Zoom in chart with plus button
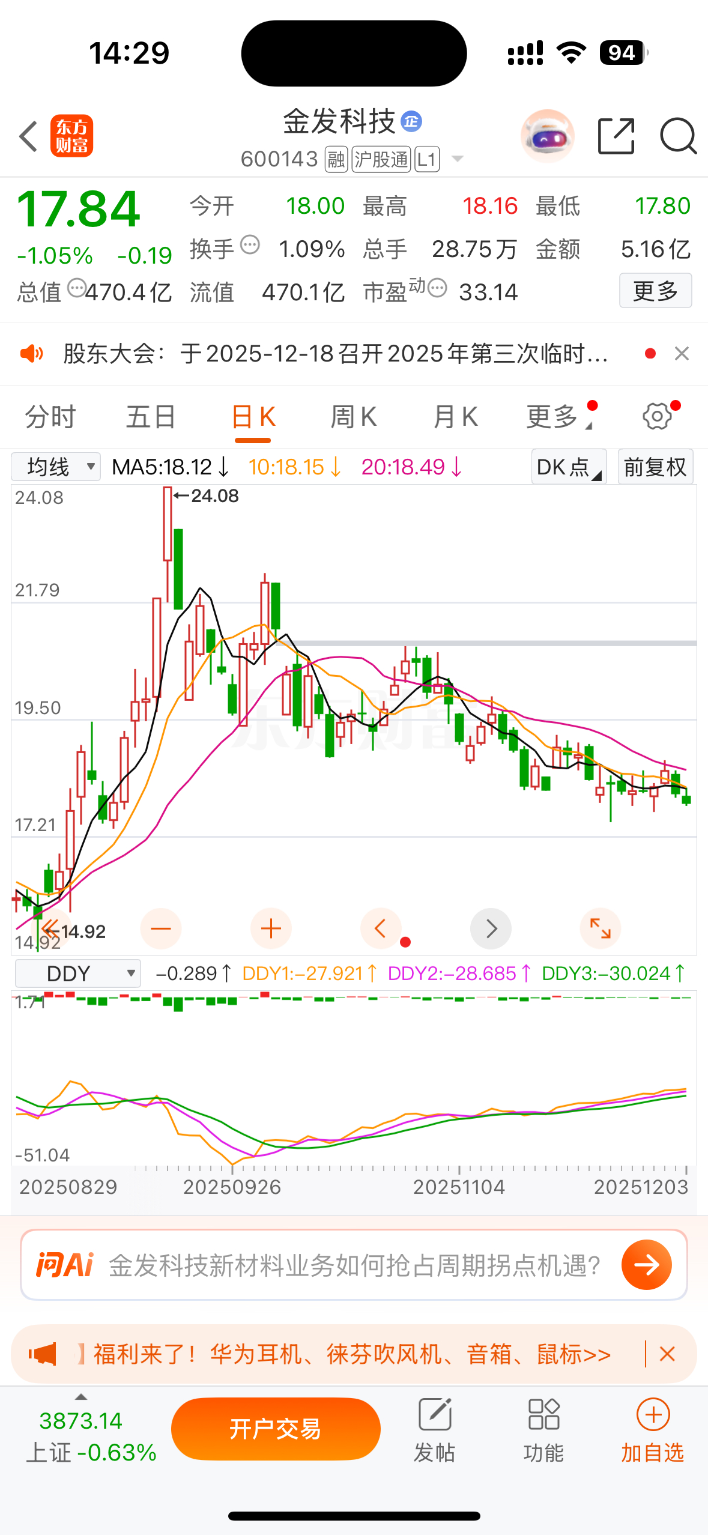708x1535 pixels. [x=271, y=928]
